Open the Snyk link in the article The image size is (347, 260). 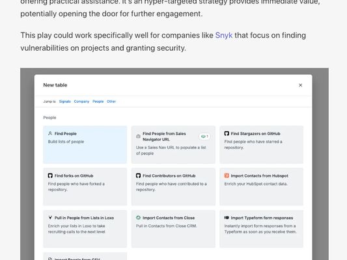(x=224, y=35)
